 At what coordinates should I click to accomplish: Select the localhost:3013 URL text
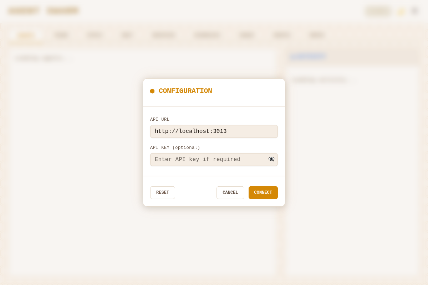click(190, 131)
